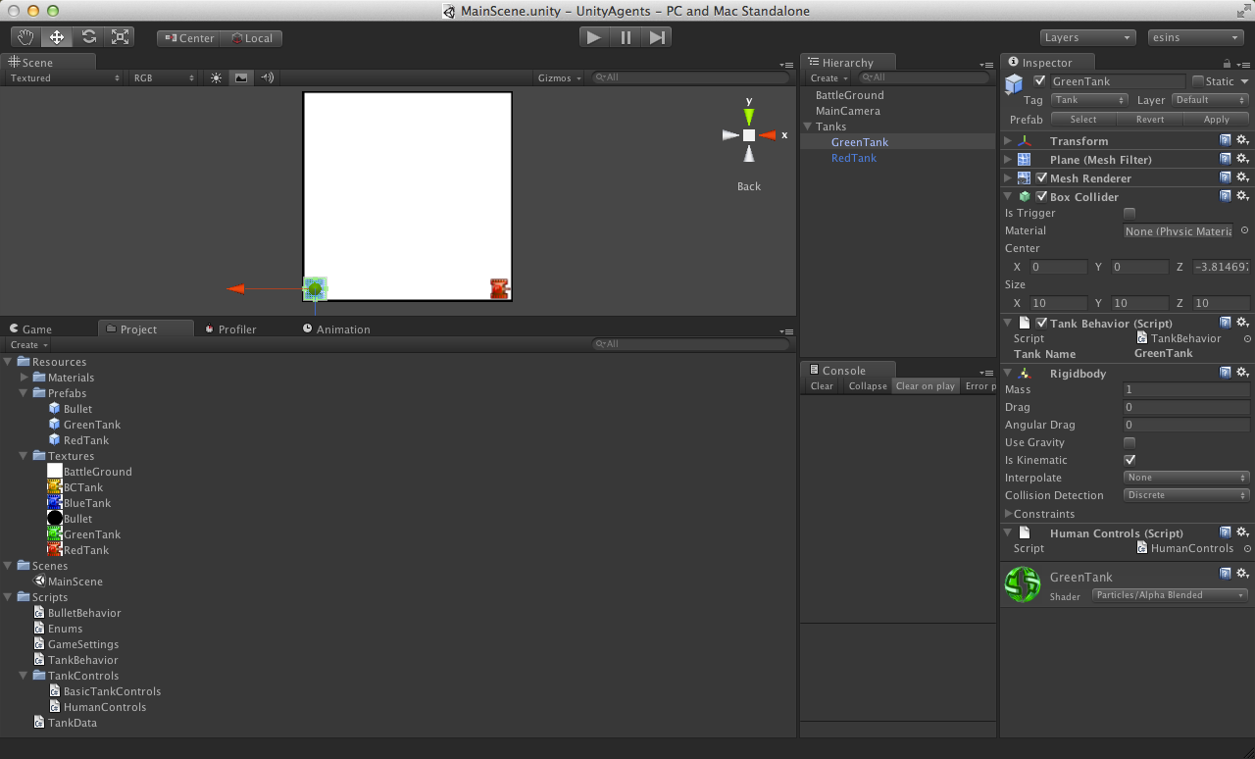Click Clear in the Console panel

[x=821, y=386]
